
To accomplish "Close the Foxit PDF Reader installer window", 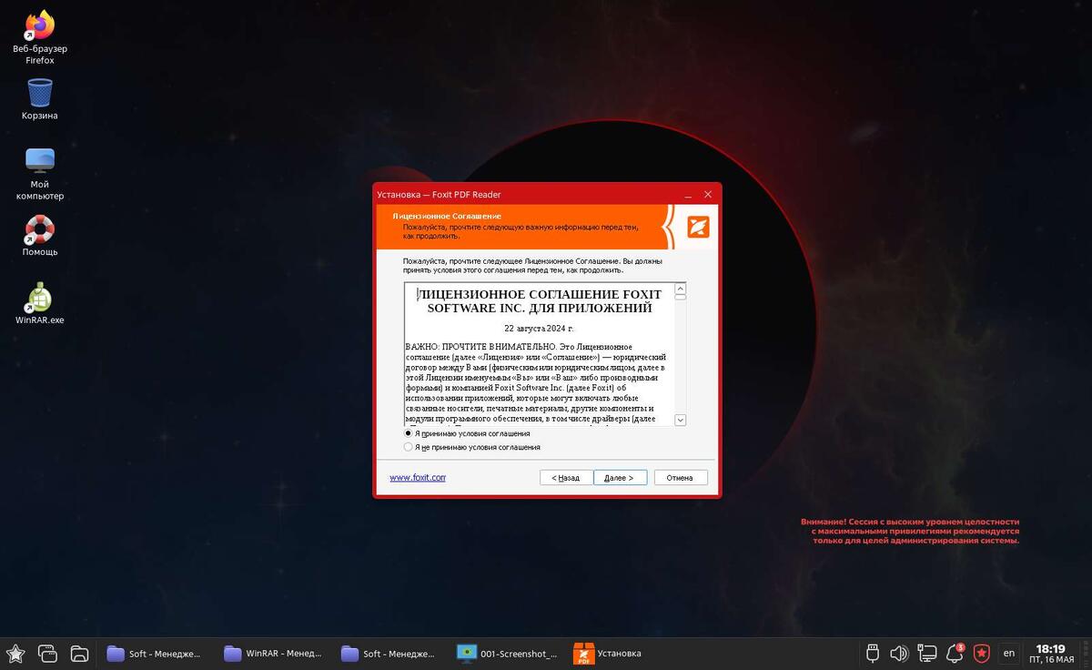I will 708,194.
